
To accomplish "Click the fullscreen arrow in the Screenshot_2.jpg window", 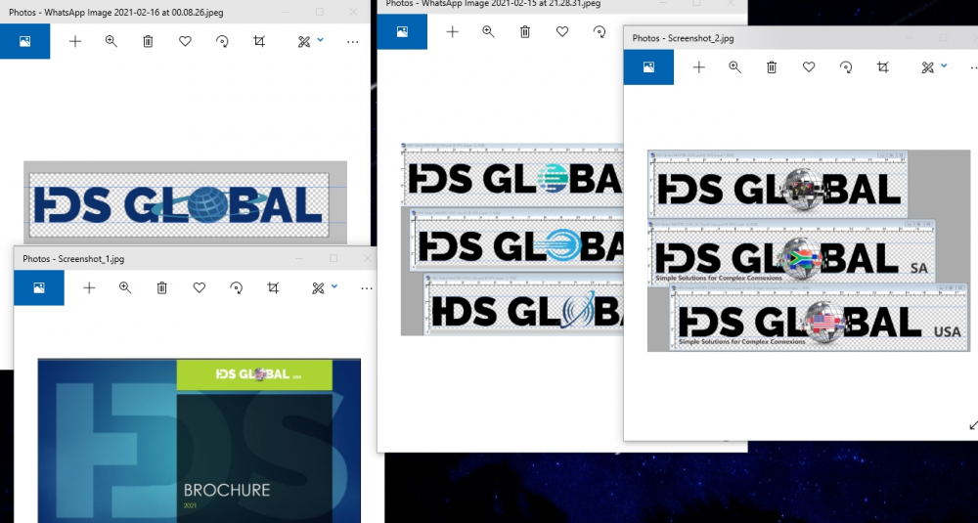I will click(x=972, y=425).
